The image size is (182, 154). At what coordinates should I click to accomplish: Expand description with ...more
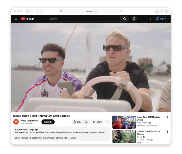[x=73, y=138]
